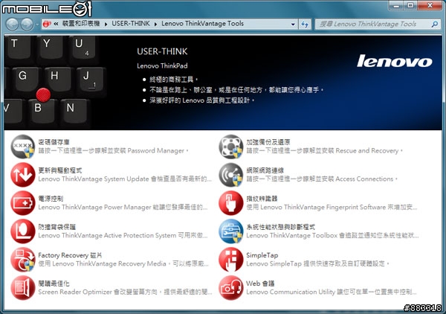The image size is (446, 314).
Task: Expand the address bar history dropdown
Action: coord(293,25)
